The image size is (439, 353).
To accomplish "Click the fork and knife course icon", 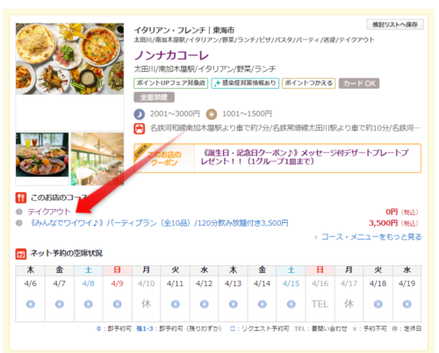I will tap(21, 198).
